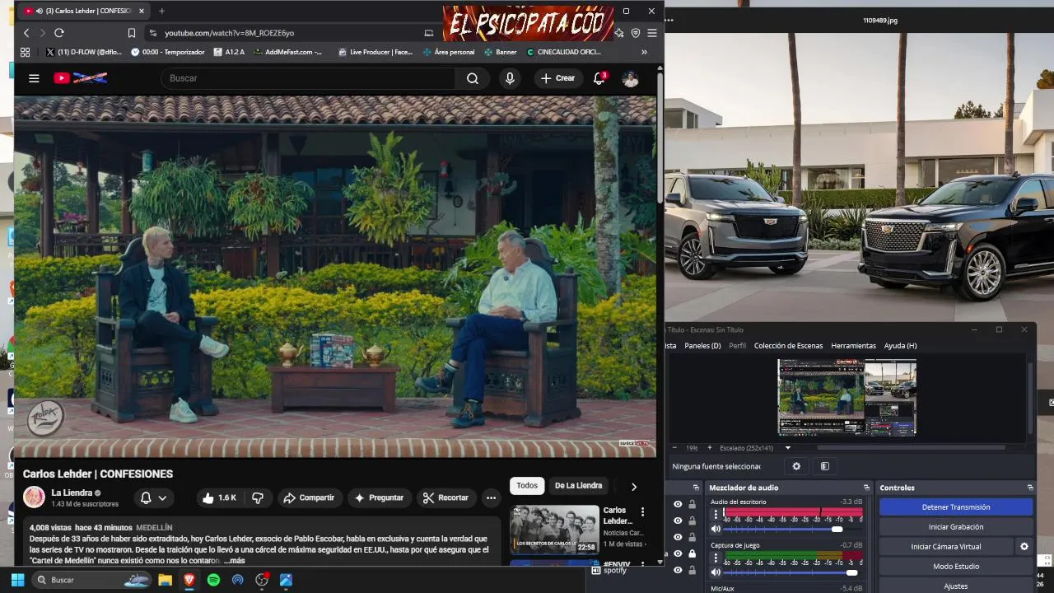This screenshot has height=593, width=1054.
Task: Open source properties gear in OBS
Action: (796, 466)
